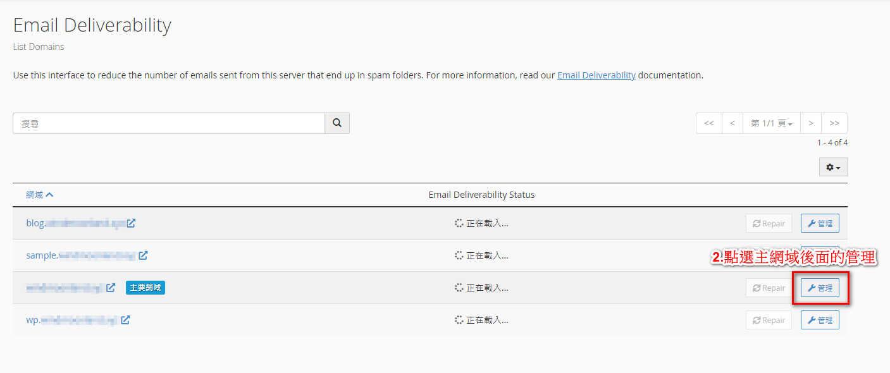Open external link icon beside wp domain
The image size is (890, 373).
click(125, 320)
